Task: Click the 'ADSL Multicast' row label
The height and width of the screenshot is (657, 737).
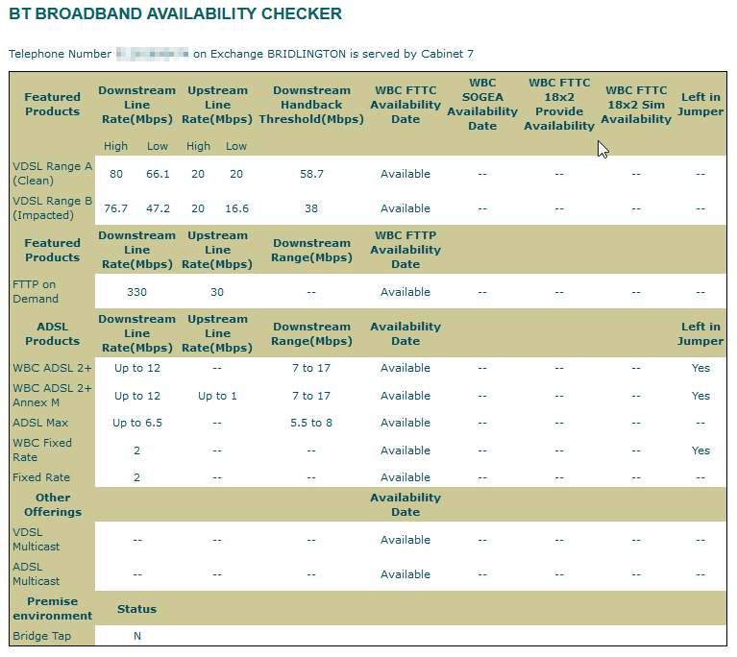Action: [37, 573]
